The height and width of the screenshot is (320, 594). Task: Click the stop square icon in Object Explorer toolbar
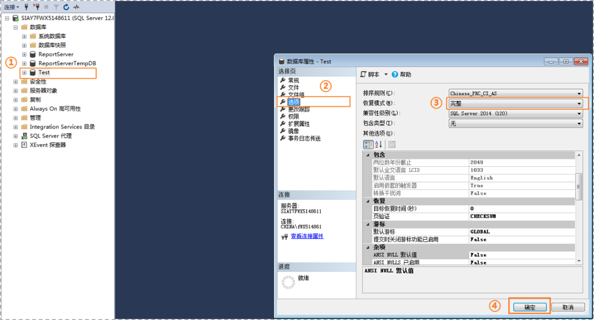(46, 7)
